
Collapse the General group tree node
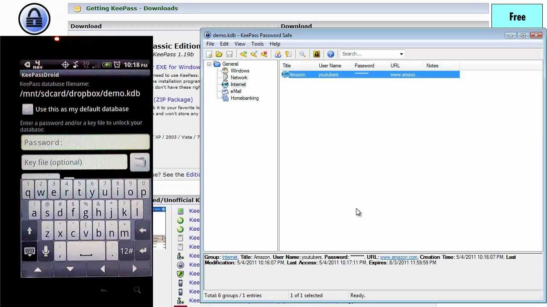pyautogui.click(x=209, y=64)
